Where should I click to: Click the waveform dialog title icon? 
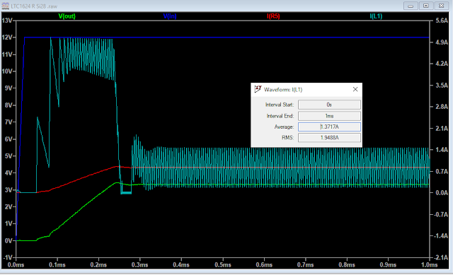(258, 89)
